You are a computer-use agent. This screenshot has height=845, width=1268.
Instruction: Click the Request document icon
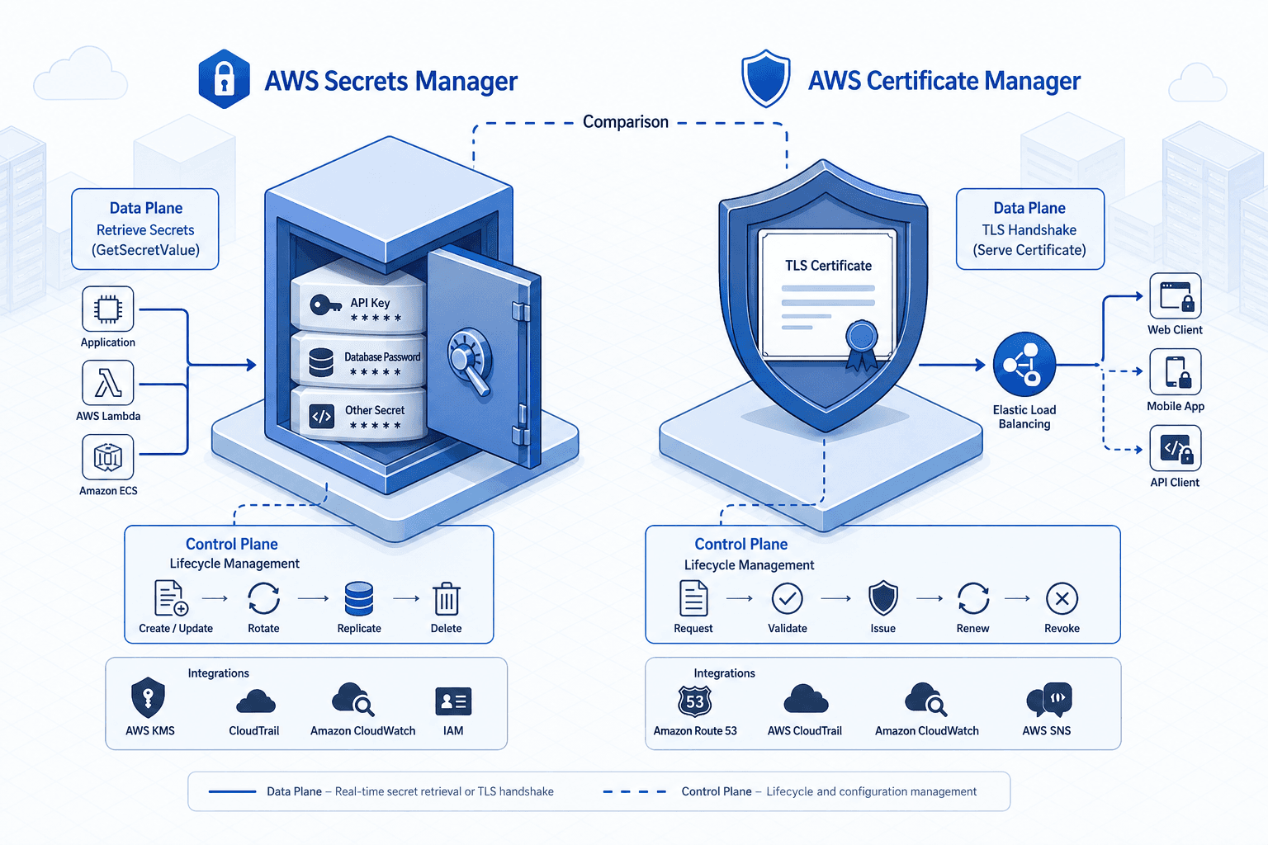click(693, 598)
